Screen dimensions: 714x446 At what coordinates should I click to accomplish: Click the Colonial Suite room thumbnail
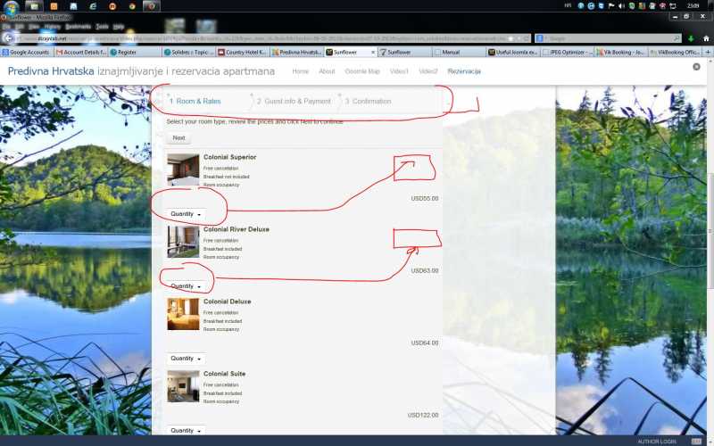[x=183, y=386]
